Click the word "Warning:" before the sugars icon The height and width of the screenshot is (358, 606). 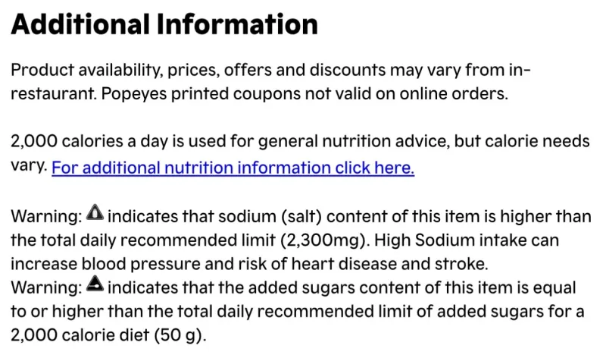click(x=45, y=288)
